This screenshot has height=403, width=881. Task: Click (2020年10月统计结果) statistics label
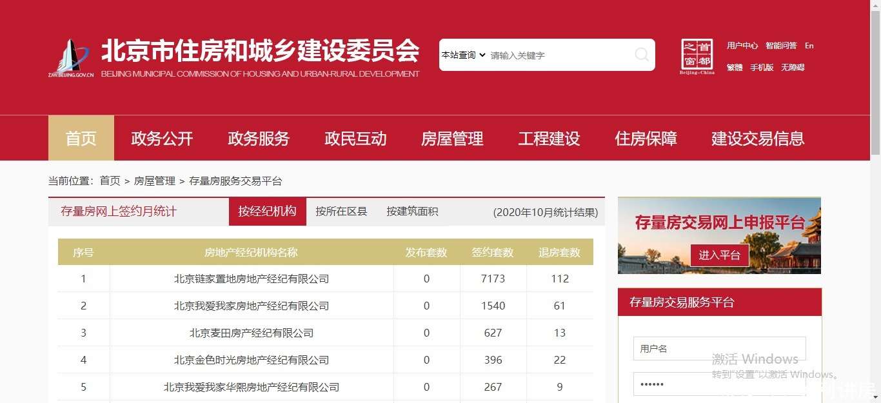coord(546,212)
